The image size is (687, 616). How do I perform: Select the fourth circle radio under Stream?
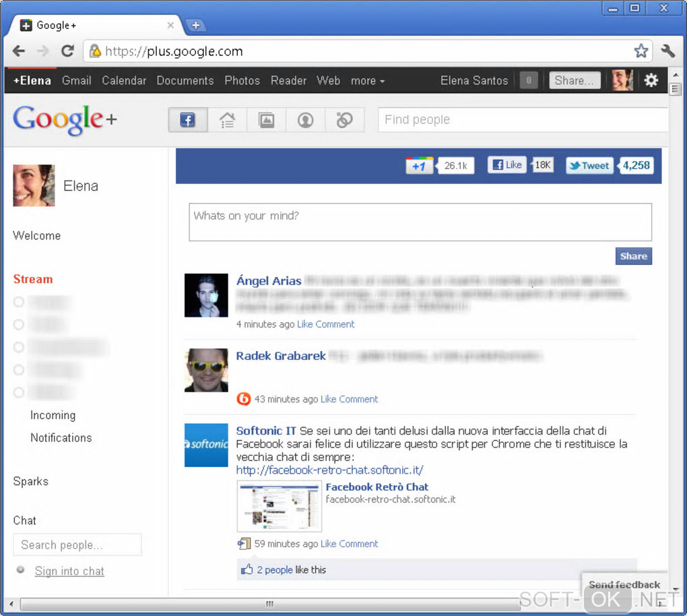pyautogui.click(x=18, y=369)
